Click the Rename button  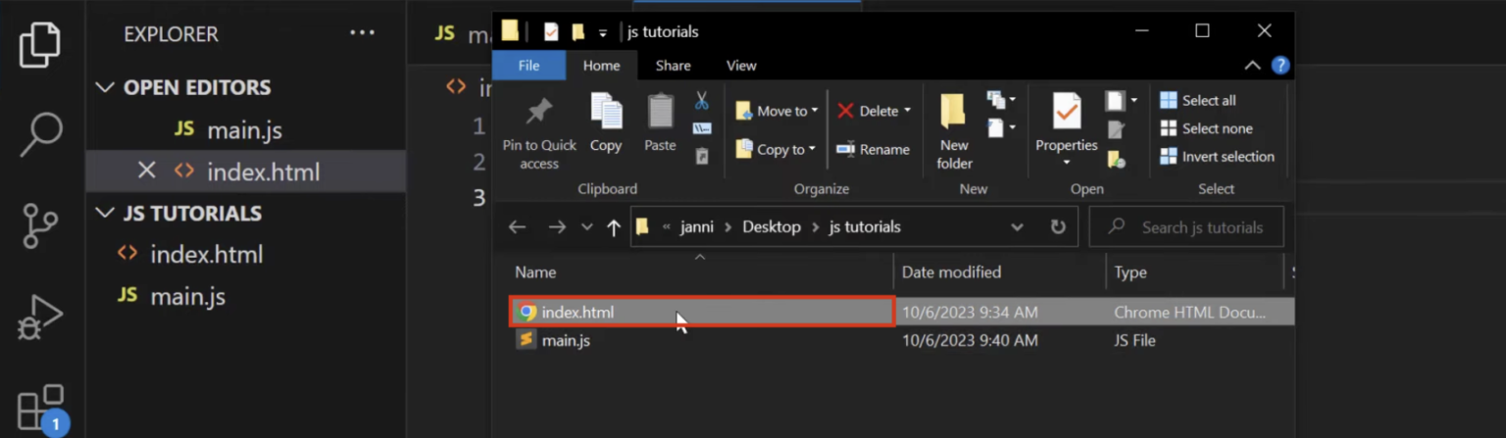(x=874, y=149)
